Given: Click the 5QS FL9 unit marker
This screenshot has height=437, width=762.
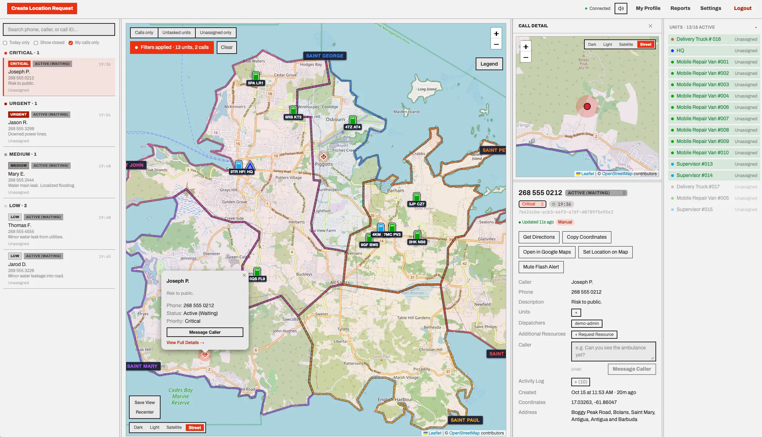Looking at the screenshot, I should [257, 272].
